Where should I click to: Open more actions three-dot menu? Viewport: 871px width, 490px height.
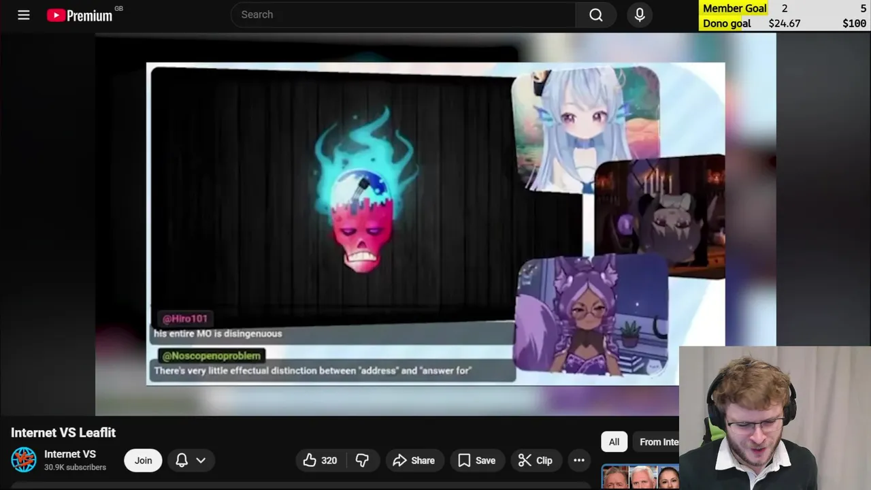(579, 460)
